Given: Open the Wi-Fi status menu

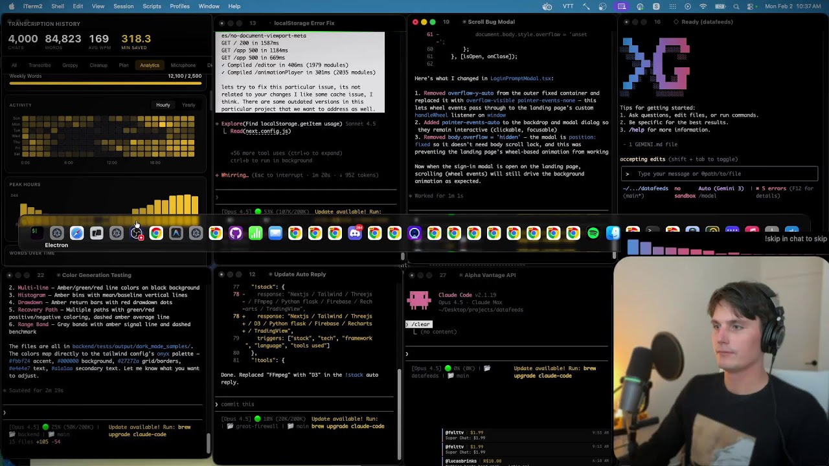Looking at the screenshot, I should pos(703,6).
